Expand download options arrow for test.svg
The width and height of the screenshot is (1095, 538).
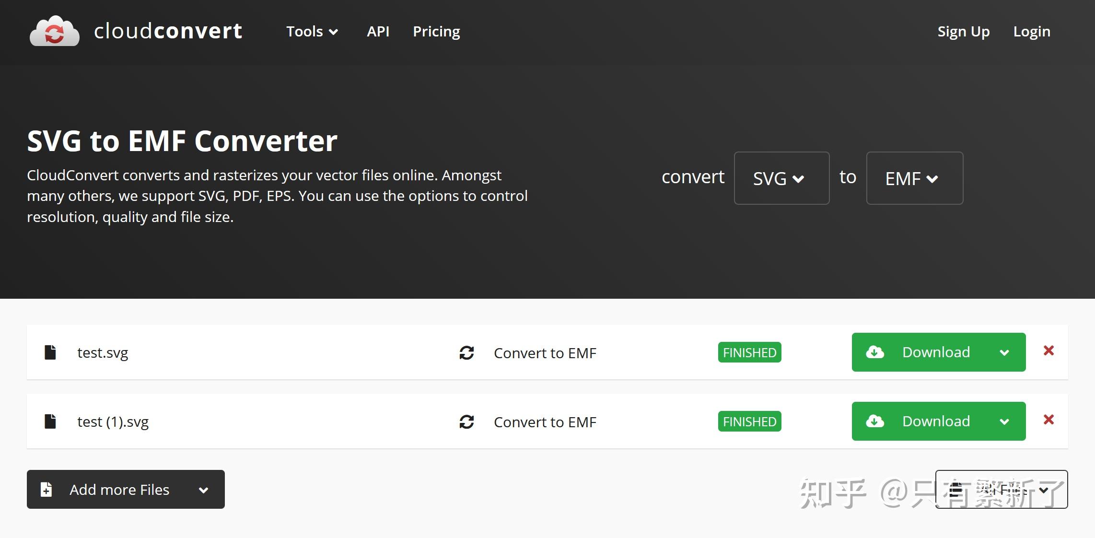point(1004,353)
